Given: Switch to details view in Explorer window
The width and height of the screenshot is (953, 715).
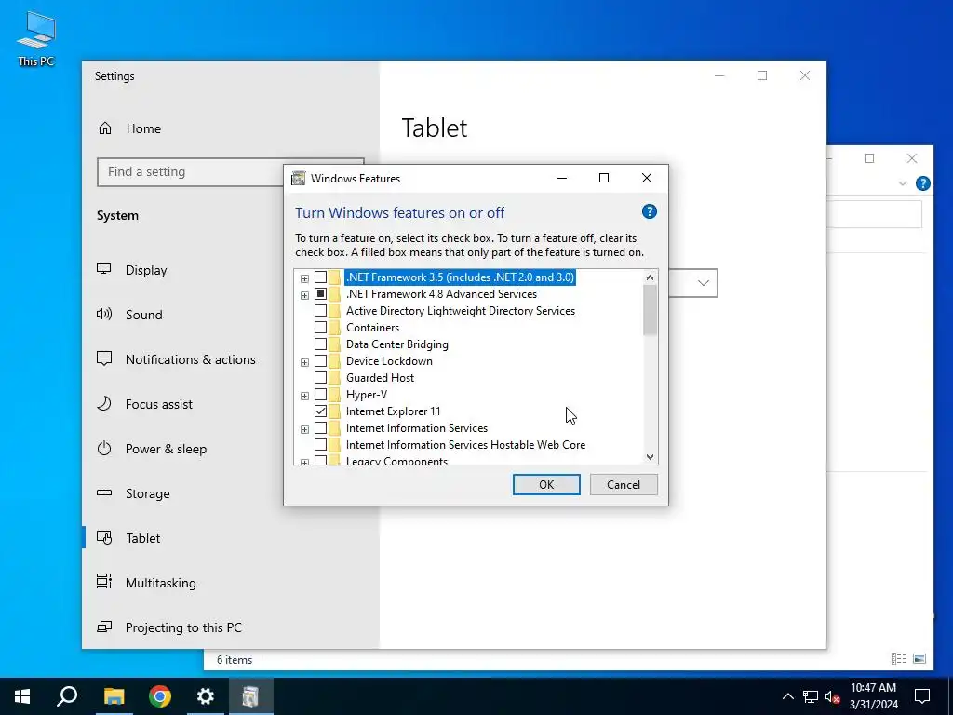Looking at the screenshot, I should [x=899, y=658].
